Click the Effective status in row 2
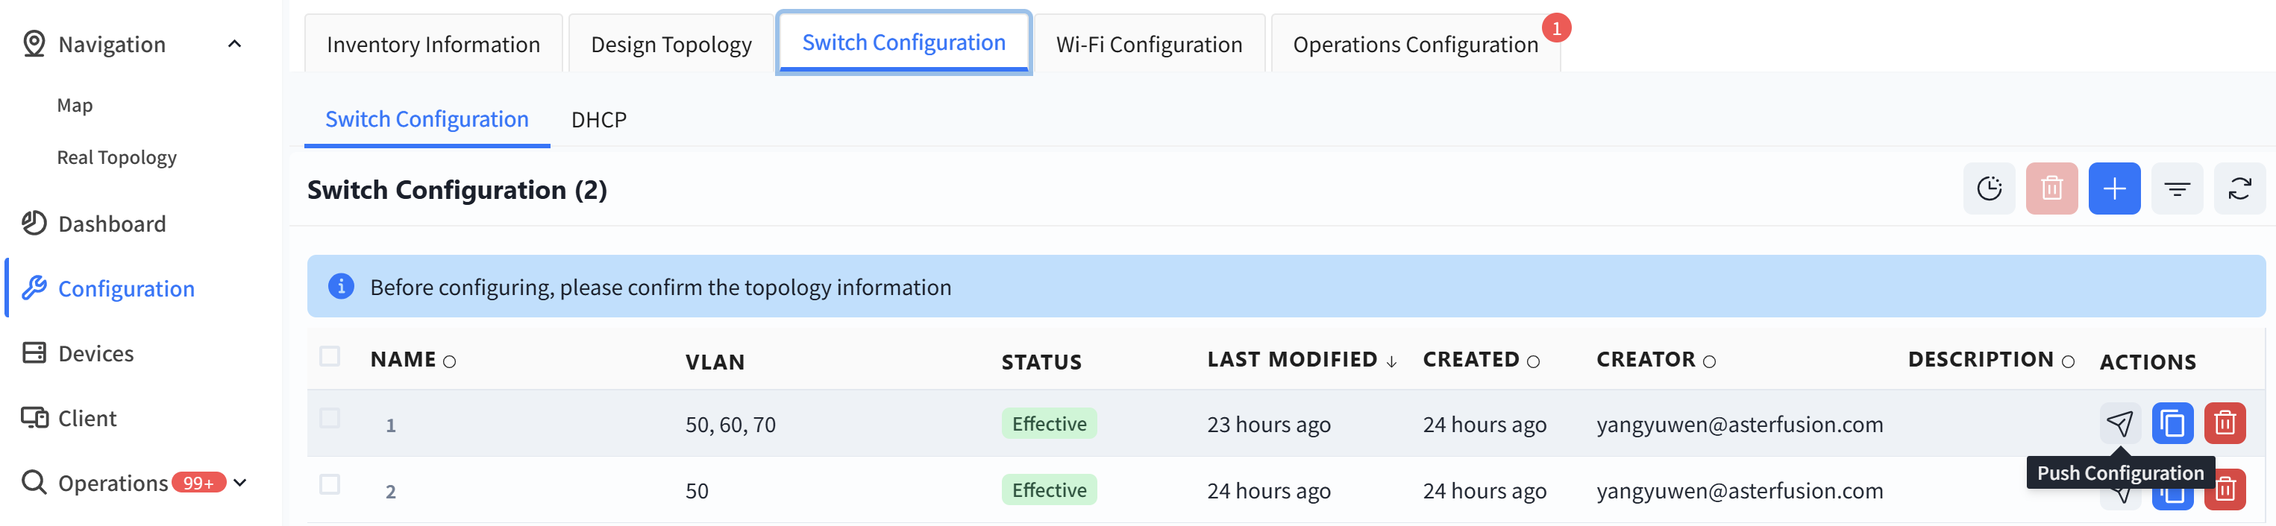The width and height of the screenshot is (2276, 526). tap(1049, 489)
